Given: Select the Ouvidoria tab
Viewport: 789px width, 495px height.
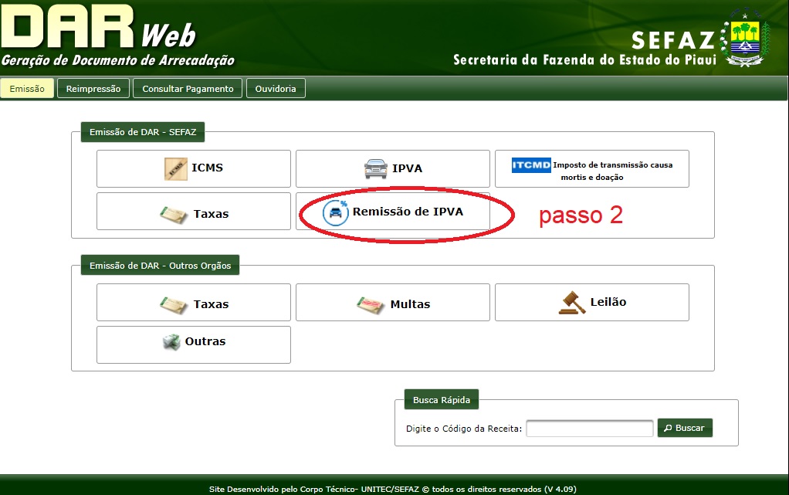Looking at the screenshot, I should (x=276, y=89).
